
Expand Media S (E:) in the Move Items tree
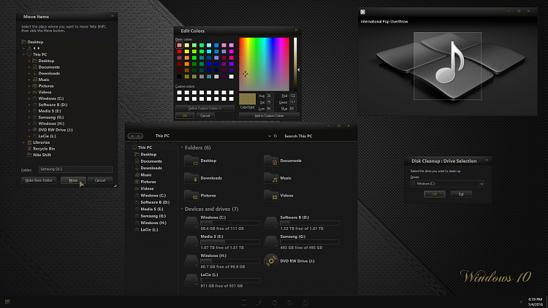pos(29,111)
